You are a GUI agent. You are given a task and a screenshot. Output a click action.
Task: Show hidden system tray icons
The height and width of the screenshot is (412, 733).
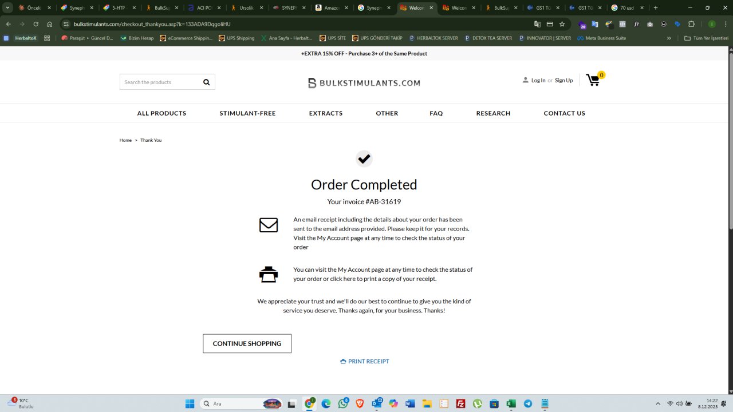click(657, 403)
